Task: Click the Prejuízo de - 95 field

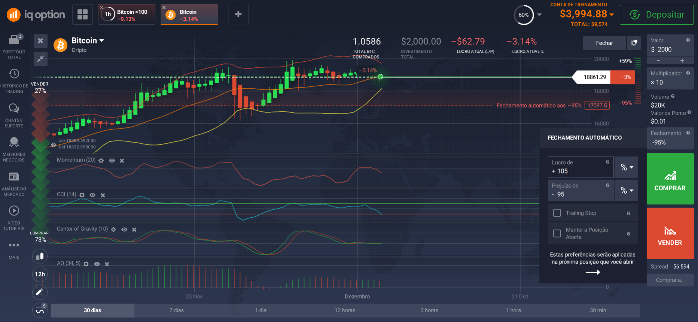Action: pyautogui.click(x=580, y=190)
